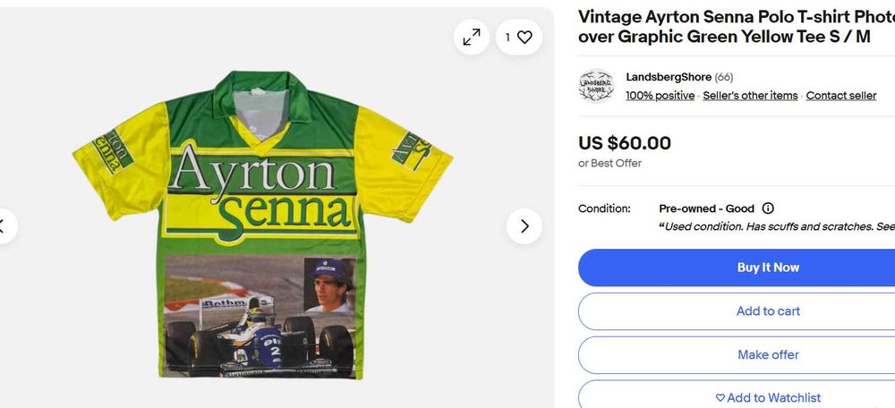Image resolution: width=895 pixels, height=408 pixels.
Task: Add the polo shirt to cart
Action: tap(768, 311)
